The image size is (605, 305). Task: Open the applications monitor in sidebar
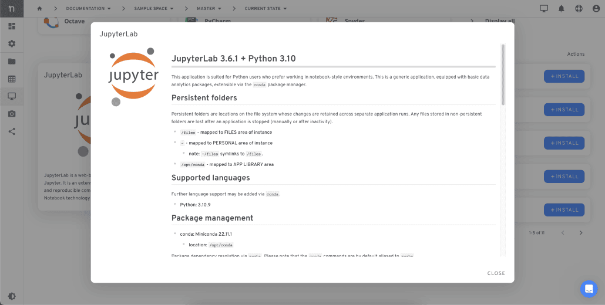pos(12,96)
